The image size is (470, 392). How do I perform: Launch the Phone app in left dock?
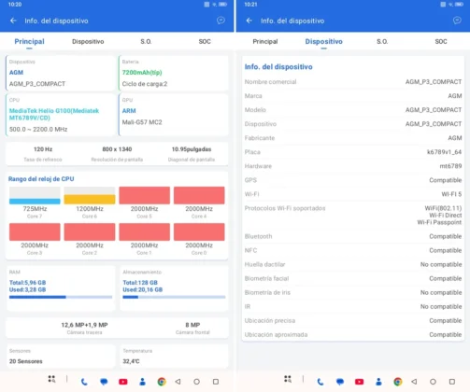[x=84, y=382]
